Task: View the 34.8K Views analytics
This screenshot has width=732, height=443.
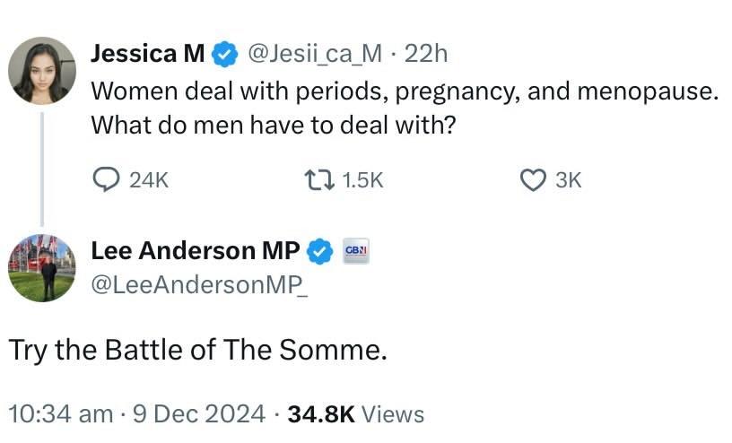Action: tap(355, 413)
